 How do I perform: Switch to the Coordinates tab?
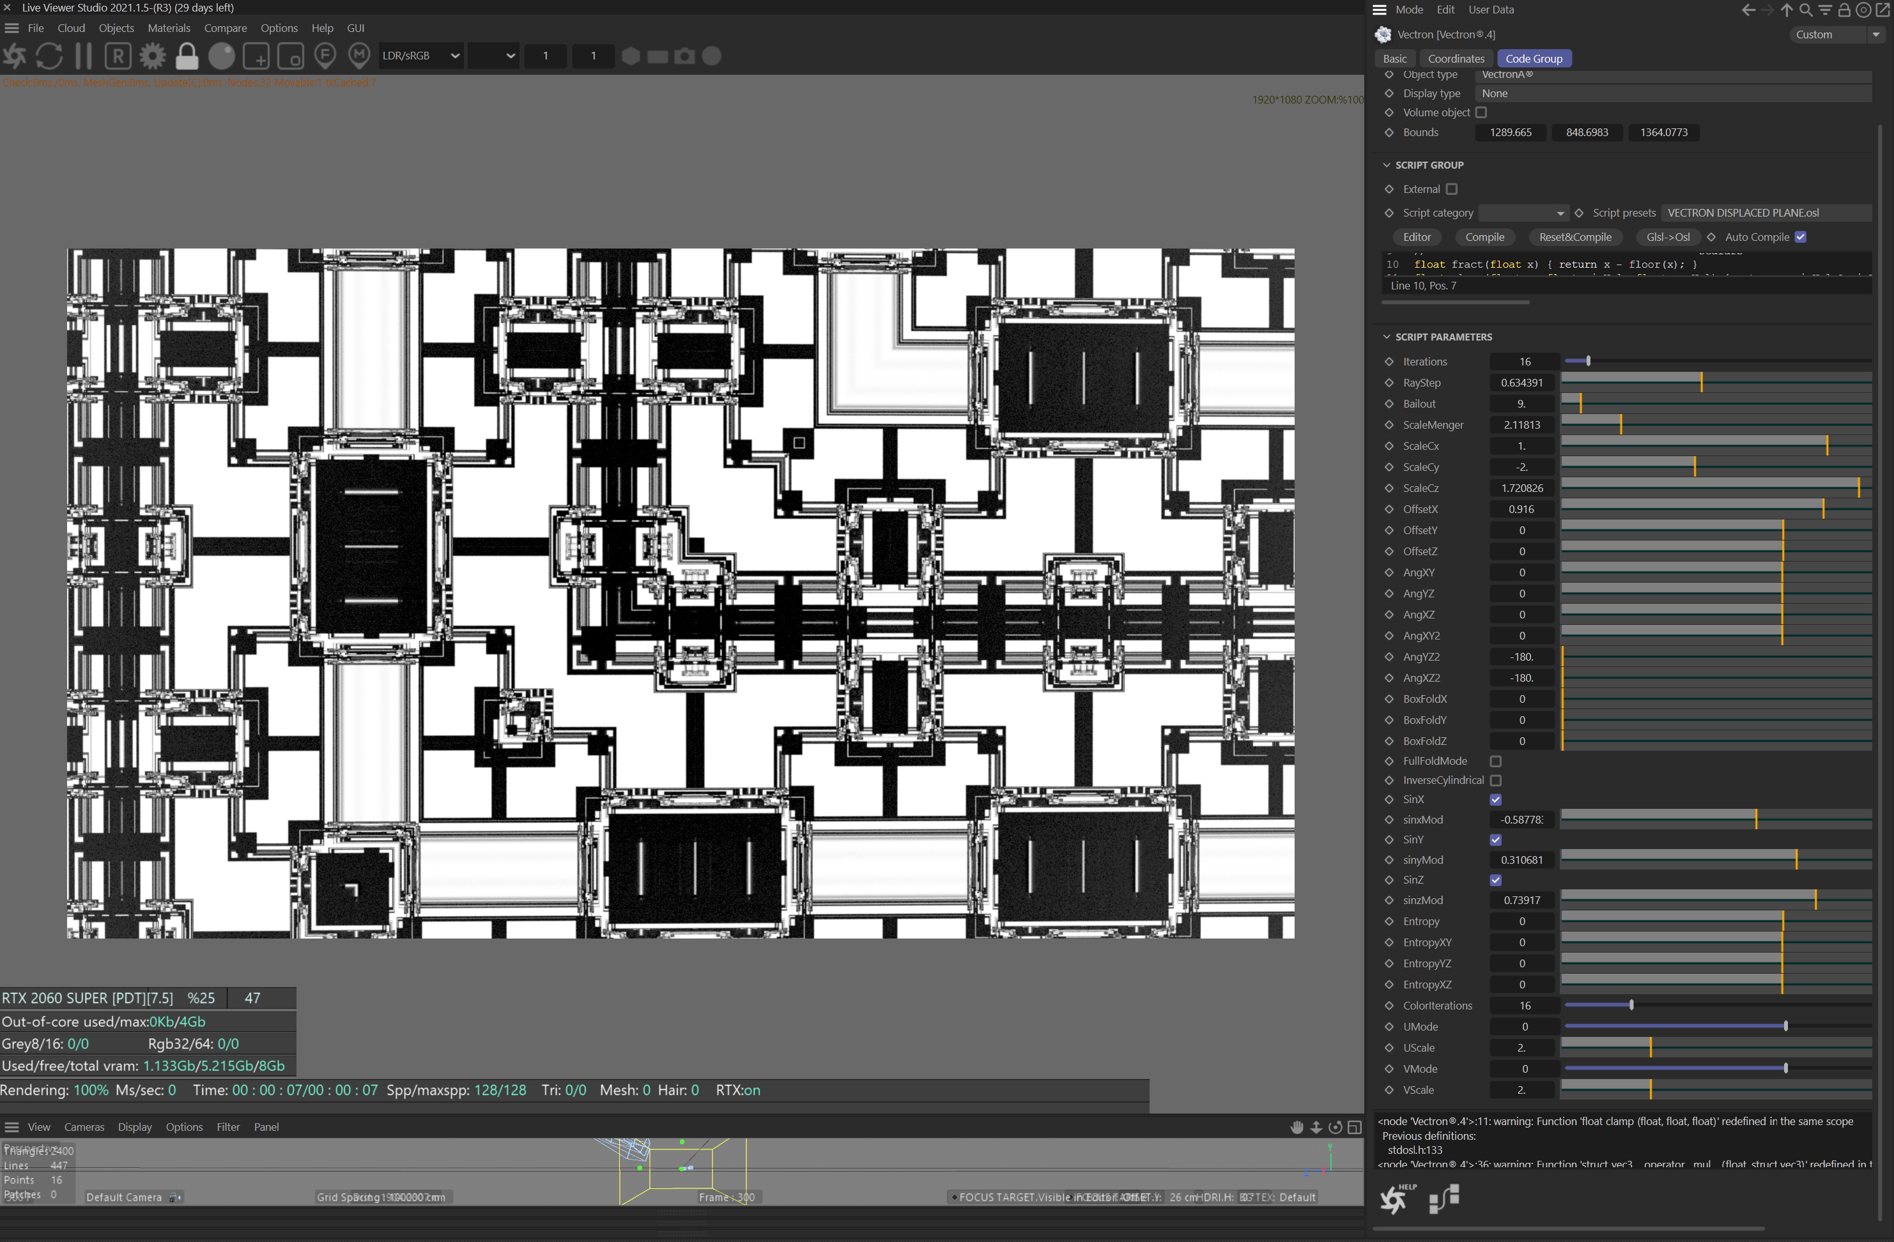pyautogui.click(x=1456, y=59)
